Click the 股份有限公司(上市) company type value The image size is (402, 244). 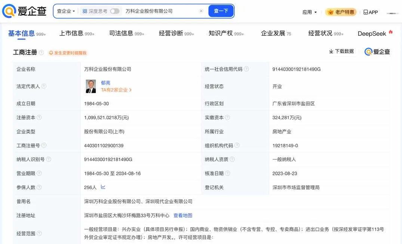(x=104, y=132)
